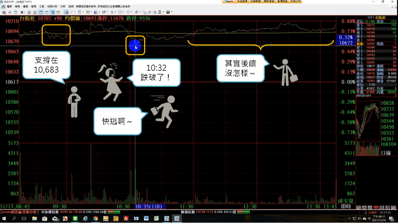Select the horizontal lines drawing tool
This screenshot has height=223, width=398.
point(79,12)
